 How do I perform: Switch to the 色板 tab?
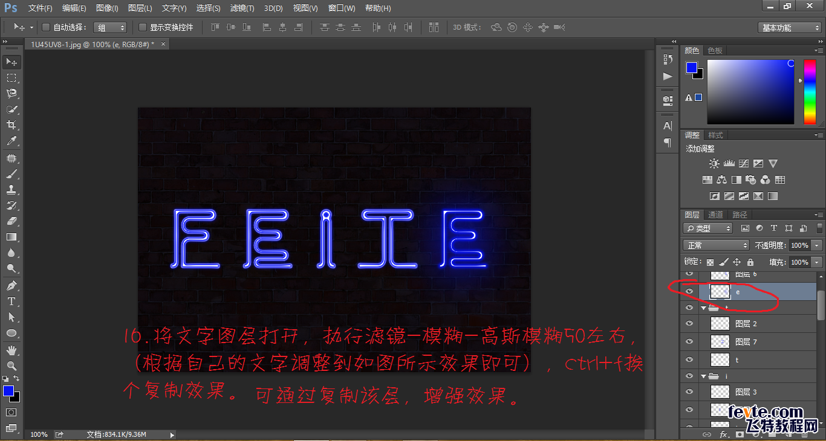(715, 50)
